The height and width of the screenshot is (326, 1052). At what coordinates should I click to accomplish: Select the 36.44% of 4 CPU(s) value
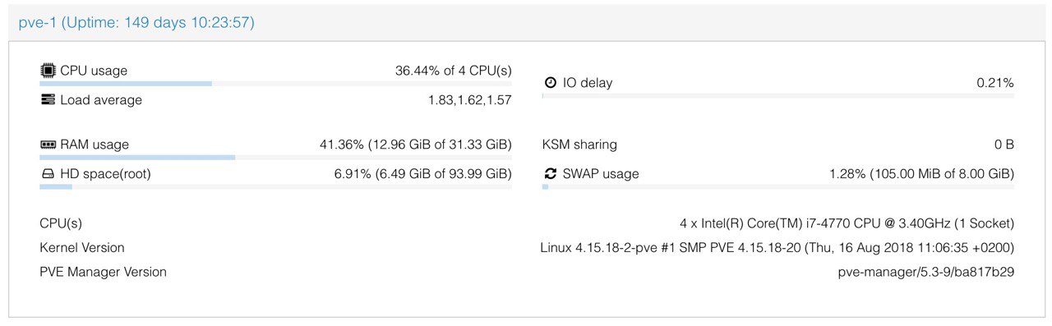pyautogui.click(x=453, y=71)
